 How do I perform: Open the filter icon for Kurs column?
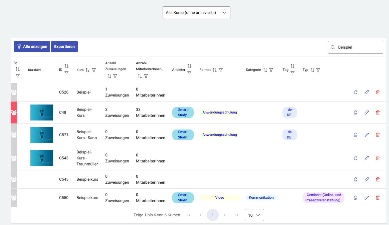94,70
